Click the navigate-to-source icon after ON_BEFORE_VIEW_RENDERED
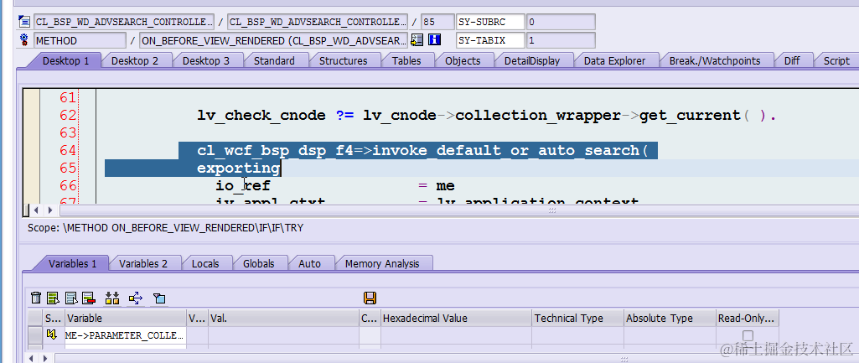This screenshot has height=363, width=859. [x=417, y=40]
